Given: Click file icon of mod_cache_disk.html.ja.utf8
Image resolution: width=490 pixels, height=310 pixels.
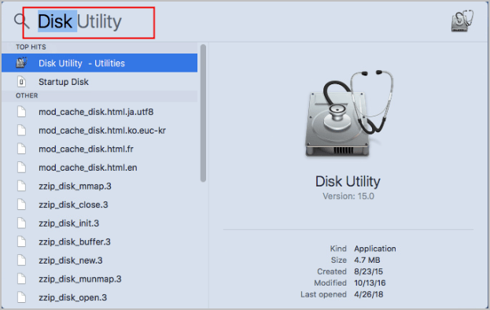Looking at the screenshot, I should [x=21, y=112].
